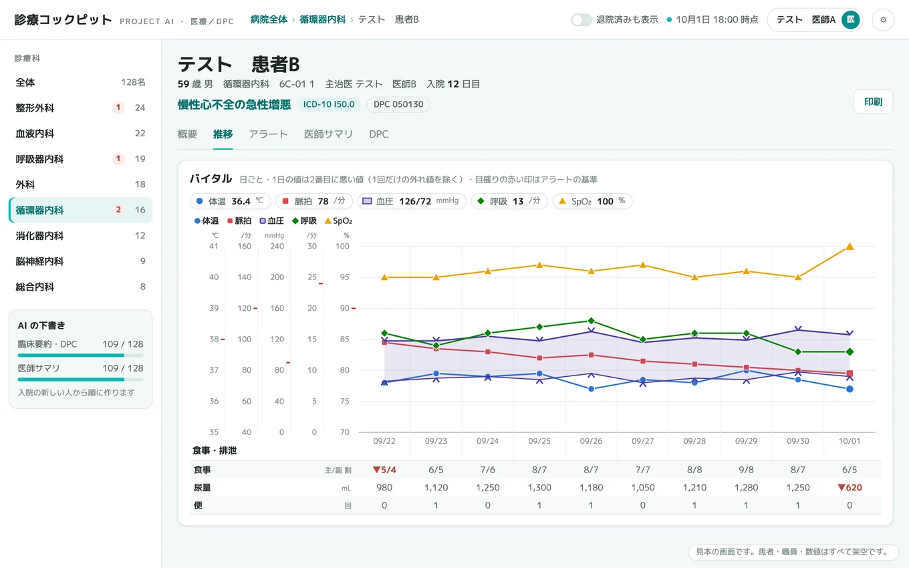Image resolution: width=909 pixels, height=568 pixels.
Task: Click the ICD-10 I50.0 tag
Action: tap(329, 104)
